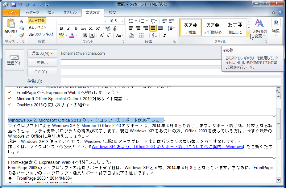
Task: Open the highlight color dropdown arrow
Action: 66,35
